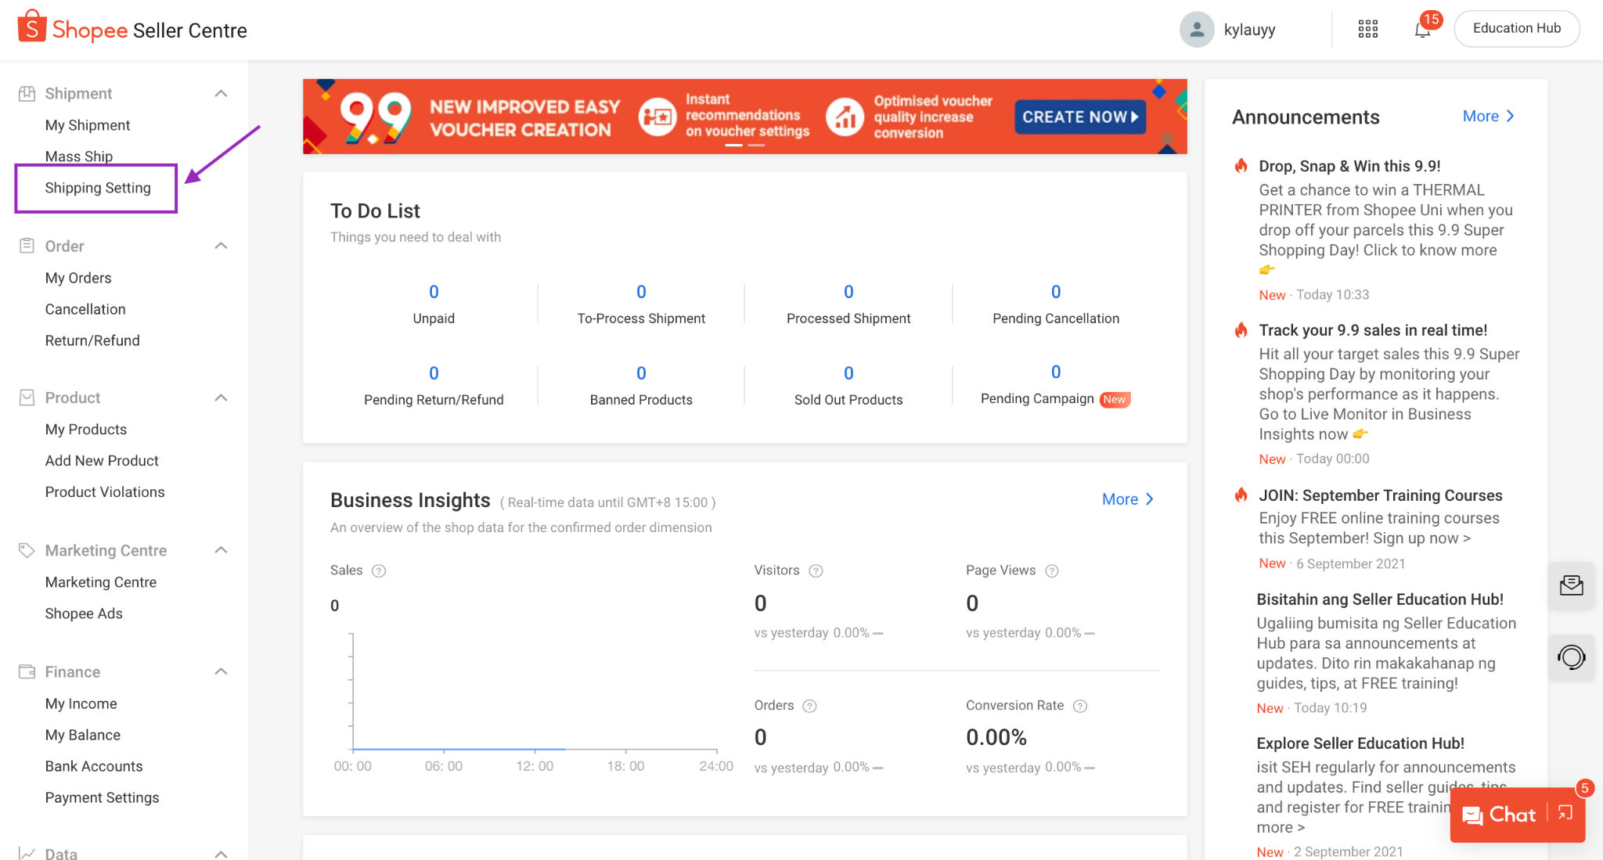1603x860 pixels.
Task: Collapse the Order section
Action: [x=221, y=246]
